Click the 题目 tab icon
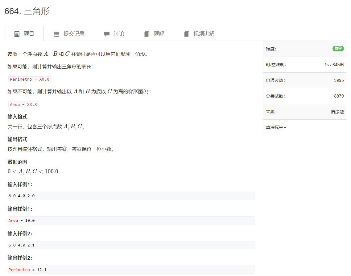Image resolution: width=351 pixels, height=276 pixels. (x=17, y=34)
